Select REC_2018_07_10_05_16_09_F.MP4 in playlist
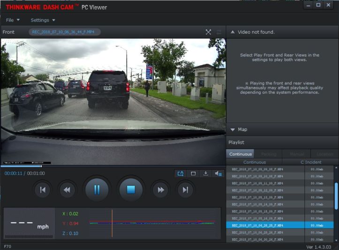This screenshot has height=250, width=339. click(x=280, y=219)
